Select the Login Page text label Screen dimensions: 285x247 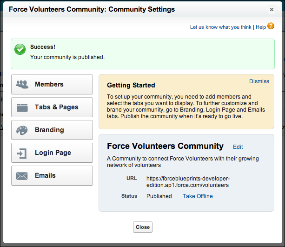coord(53,153)
